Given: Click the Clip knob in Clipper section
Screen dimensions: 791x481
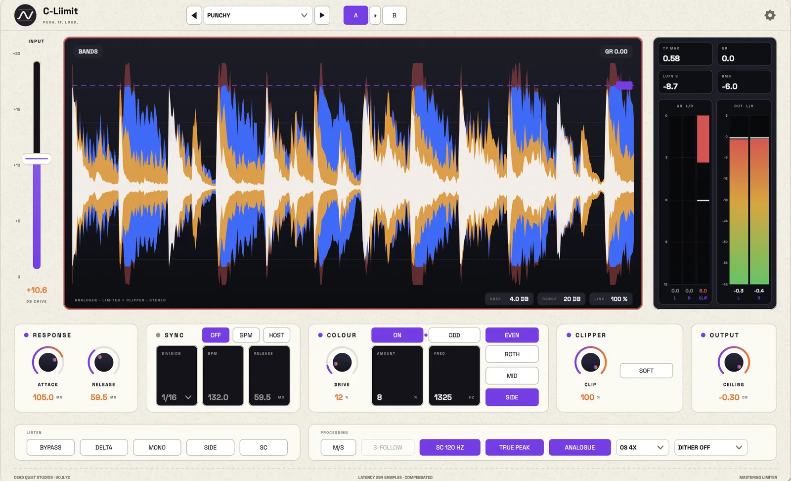Looking at the screenshot, I should 590,362.
